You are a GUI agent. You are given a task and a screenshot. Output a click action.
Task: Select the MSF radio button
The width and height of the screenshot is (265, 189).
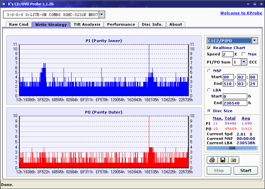click(x=209, y=70)
